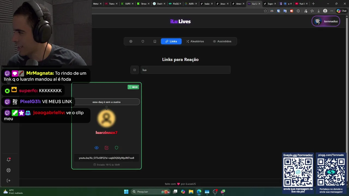Click superfc's KKKKKKKK chat message
Image resolution: width=349 pixels, height=196 pixels.
coord(33,90)
